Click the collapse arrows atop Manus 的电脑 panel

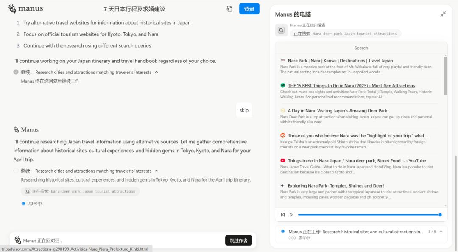443,14
